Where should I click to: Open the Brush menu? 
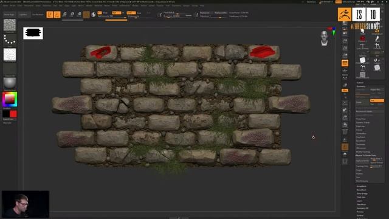coord(12,5)
